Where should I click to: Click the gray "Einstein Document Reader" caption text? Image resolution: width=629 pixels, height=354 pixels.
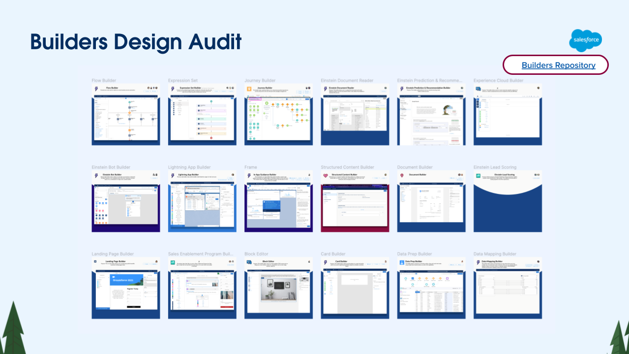coord(347,80)
